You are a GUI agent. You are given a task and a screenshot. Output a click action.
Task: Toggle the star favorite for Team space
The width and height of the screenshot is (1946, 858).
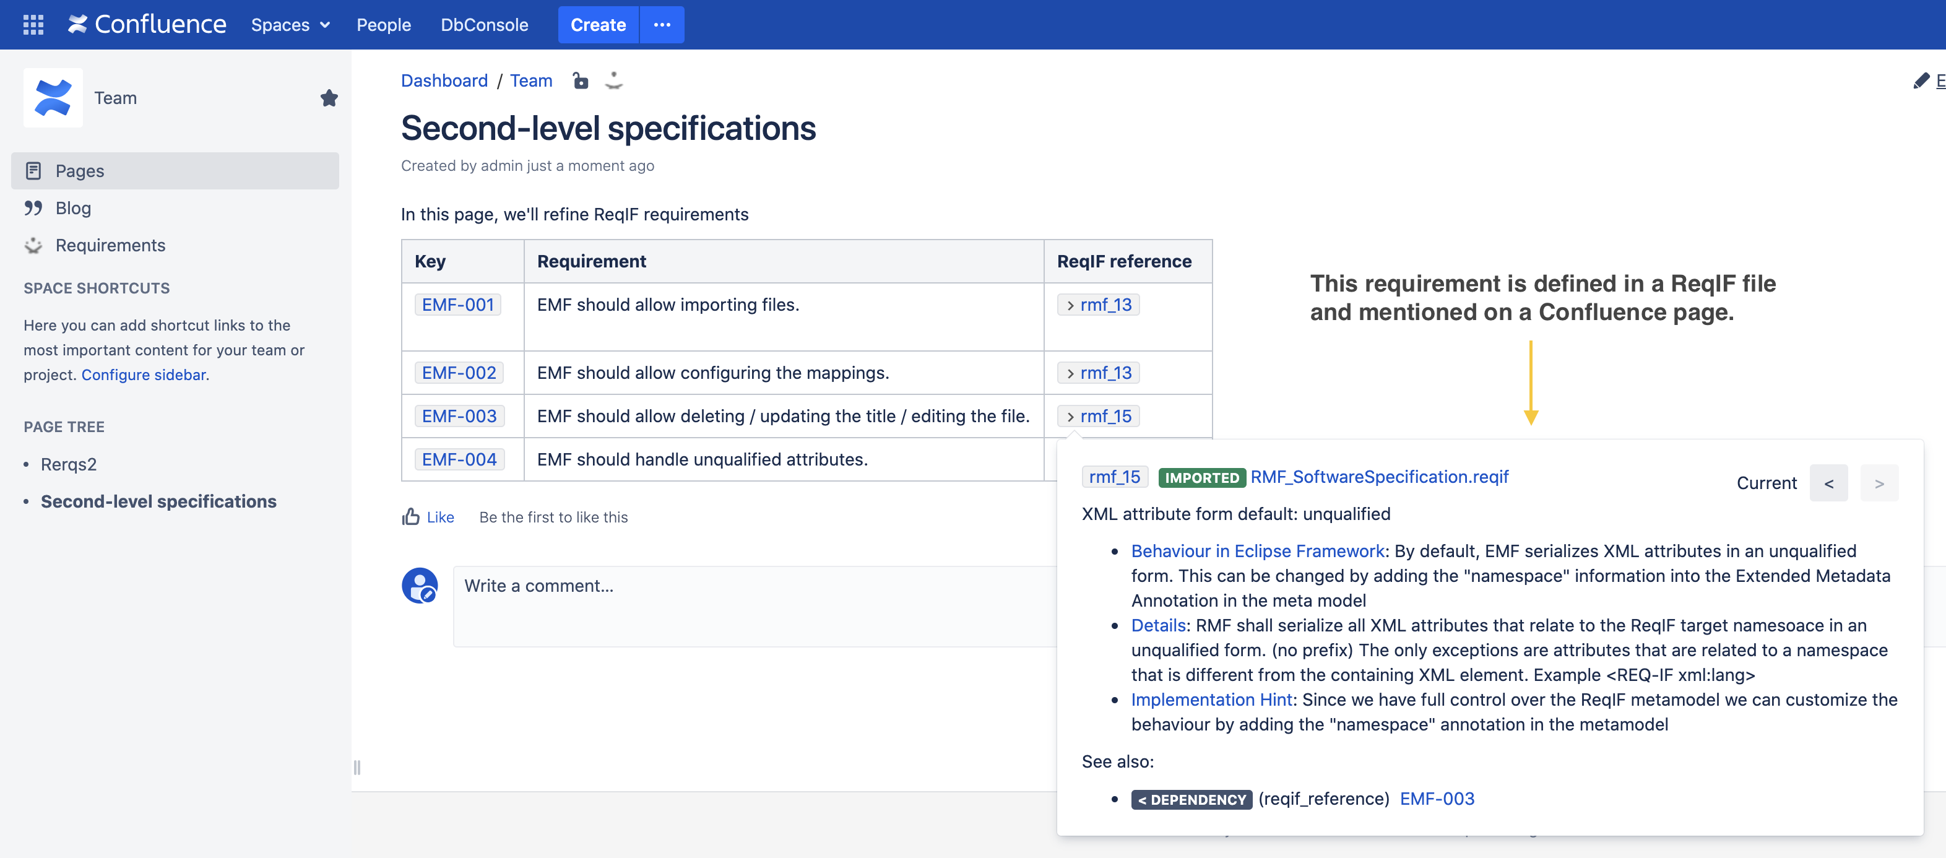click(x=329, y=98)
